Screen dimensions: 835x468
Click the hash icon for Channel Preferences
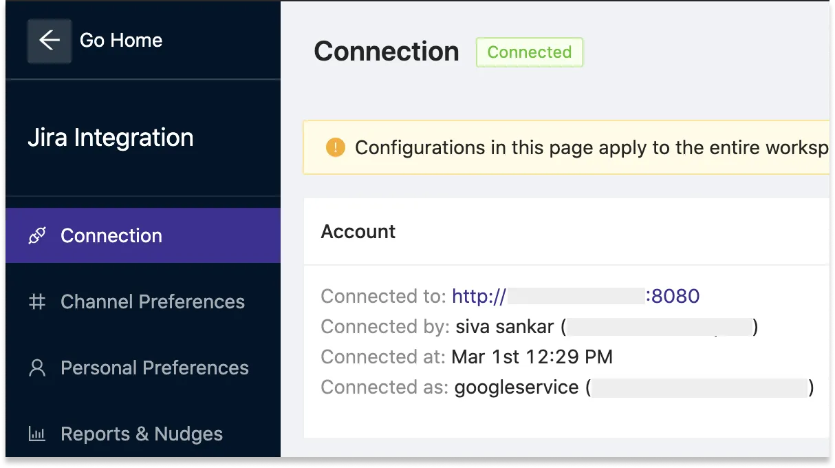[37, 301]
